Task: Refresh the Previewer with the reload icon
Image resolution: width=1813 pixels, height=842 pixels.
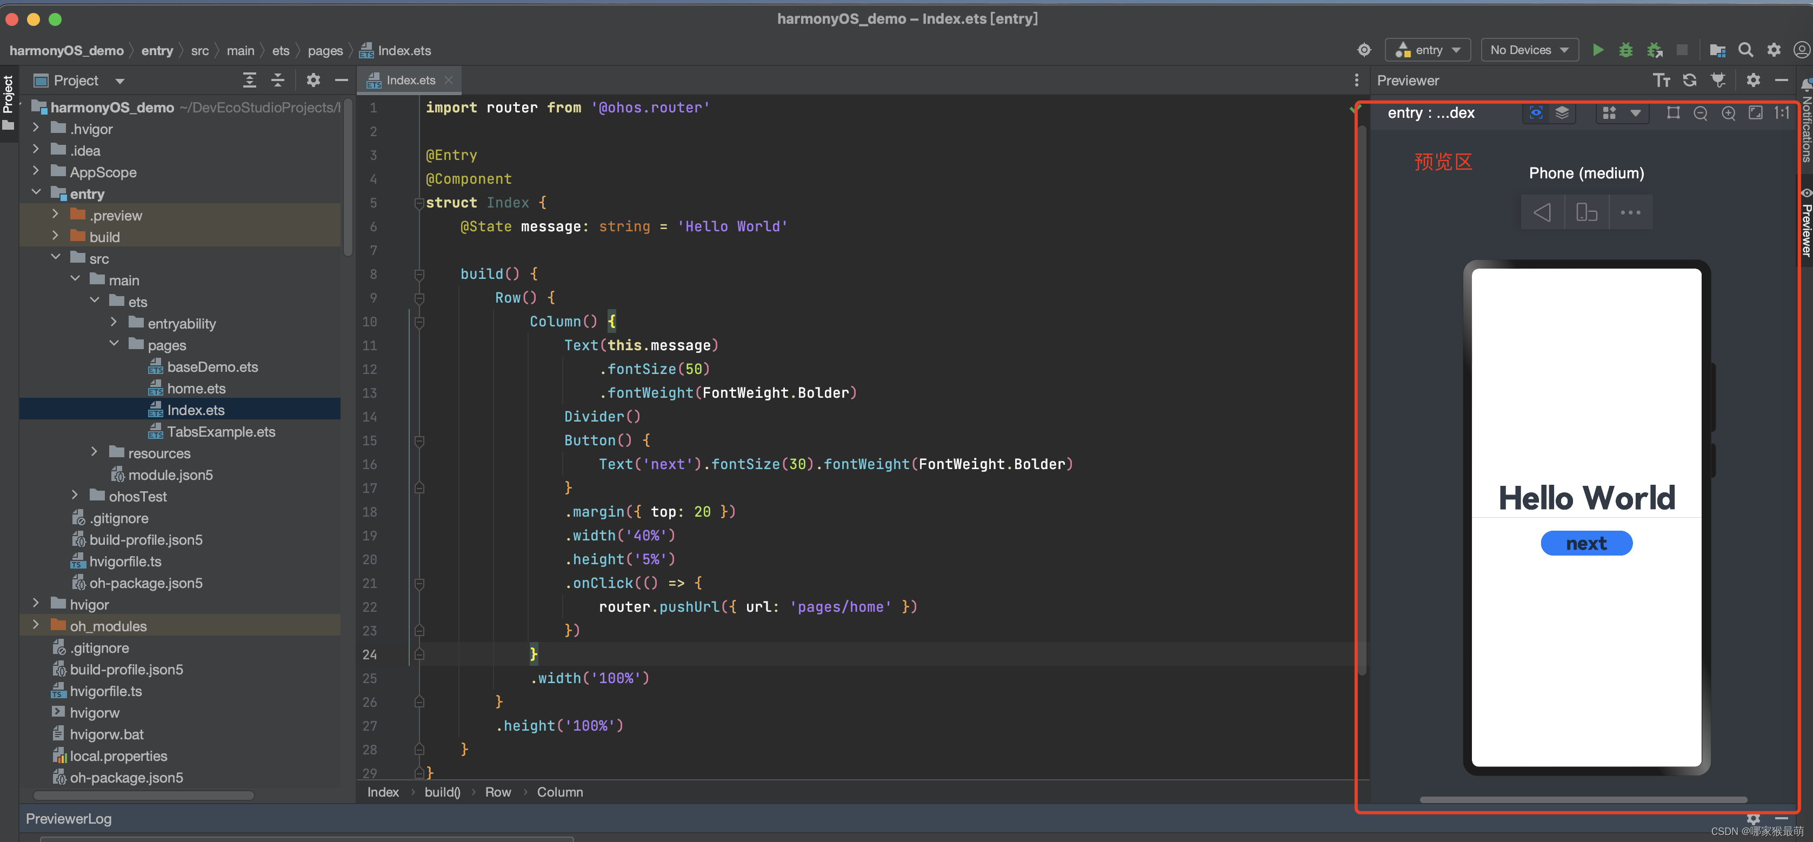Action: pos(1689,80)
